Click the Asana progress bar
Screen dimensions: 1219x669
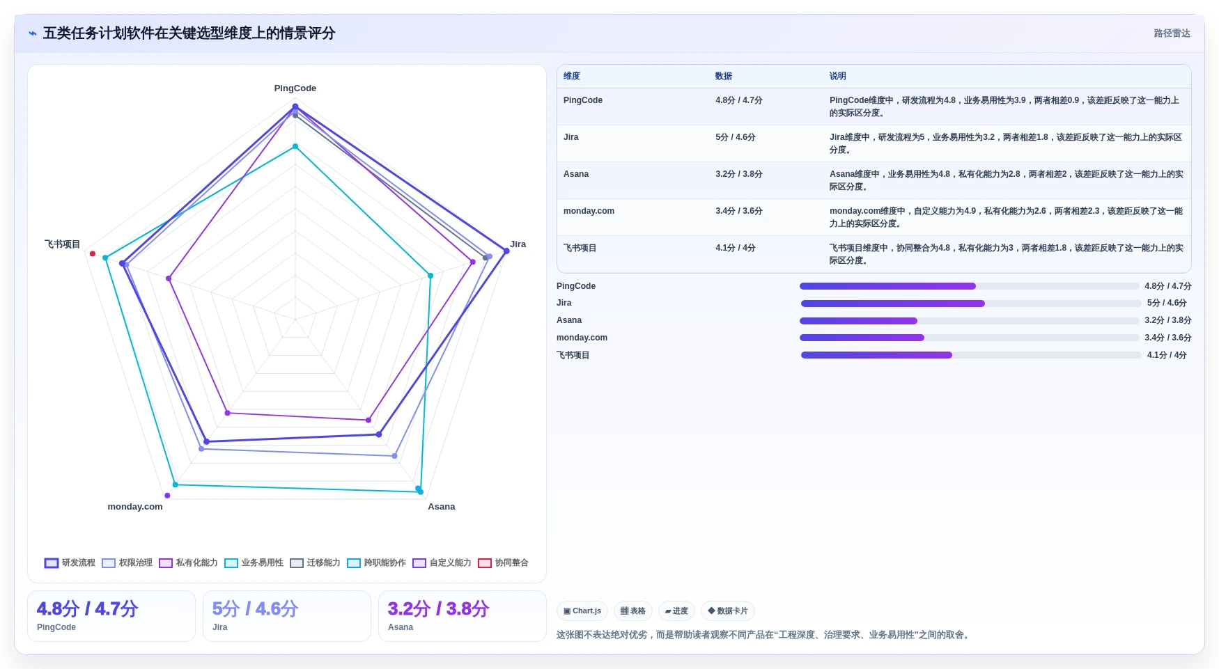970,321
